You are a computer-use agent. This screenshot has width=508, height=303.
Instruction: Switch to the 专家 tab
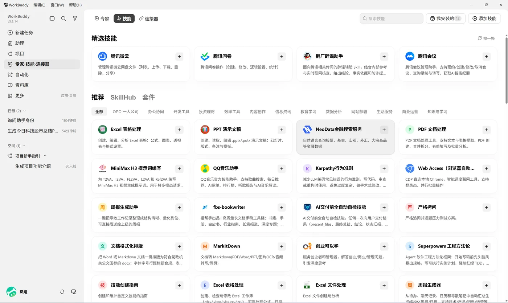coord(102,19)
